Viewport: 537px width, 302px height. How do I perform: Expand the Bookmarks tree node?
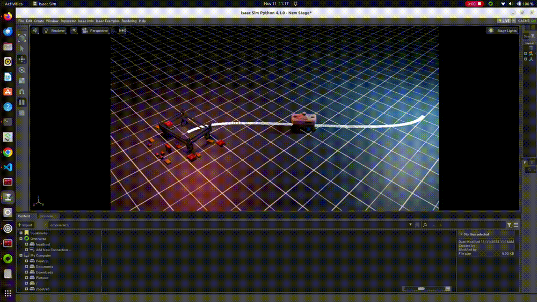pos(21,233)
